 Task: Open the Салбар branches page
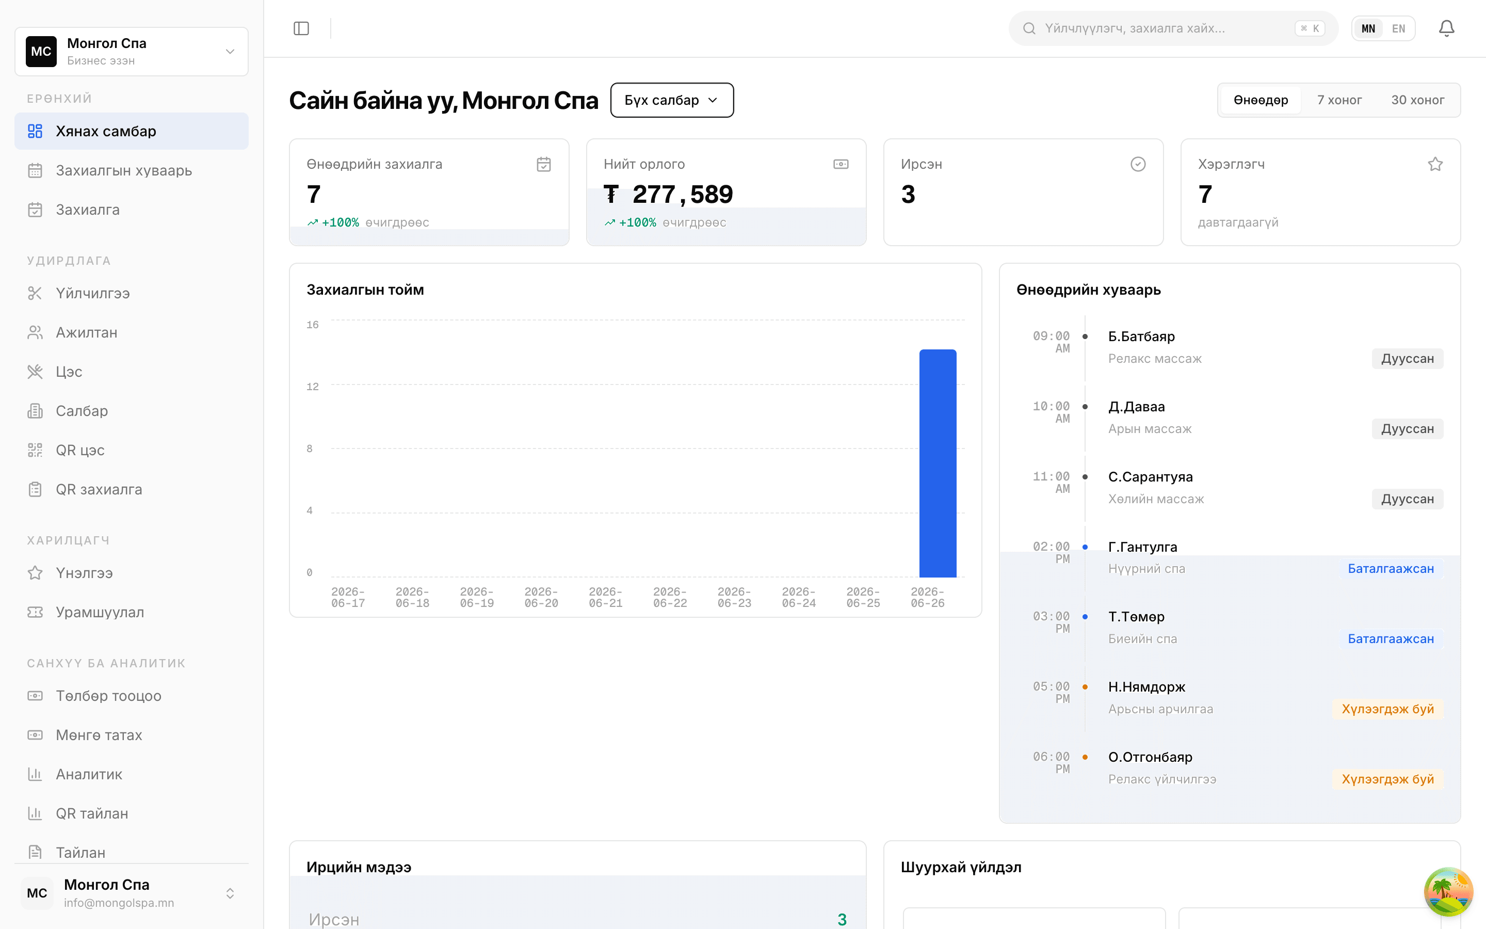click(132, 411)
